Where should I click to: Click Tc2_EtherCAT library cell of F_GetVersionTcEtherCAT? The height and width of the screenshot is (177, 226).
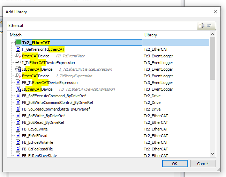click(x=156, y=49)
